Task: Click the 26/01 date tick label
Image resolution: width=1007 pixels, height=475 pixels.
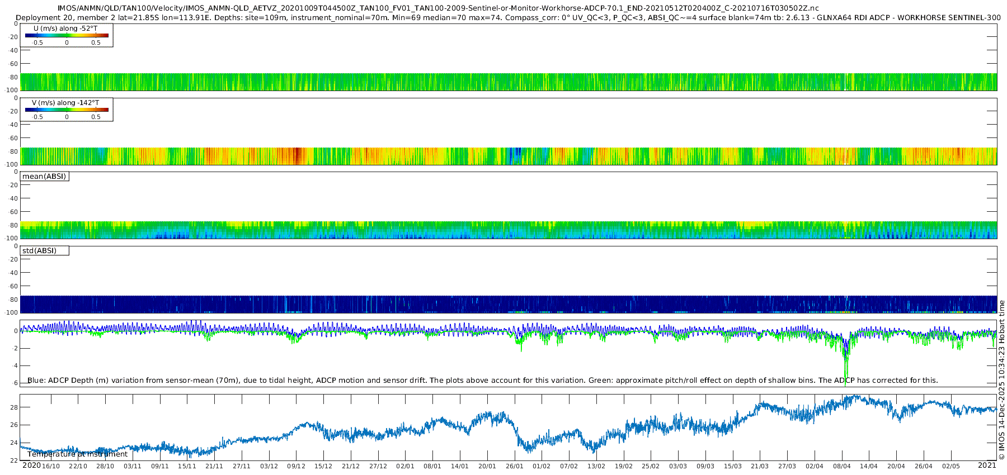Action: point(514,466)
